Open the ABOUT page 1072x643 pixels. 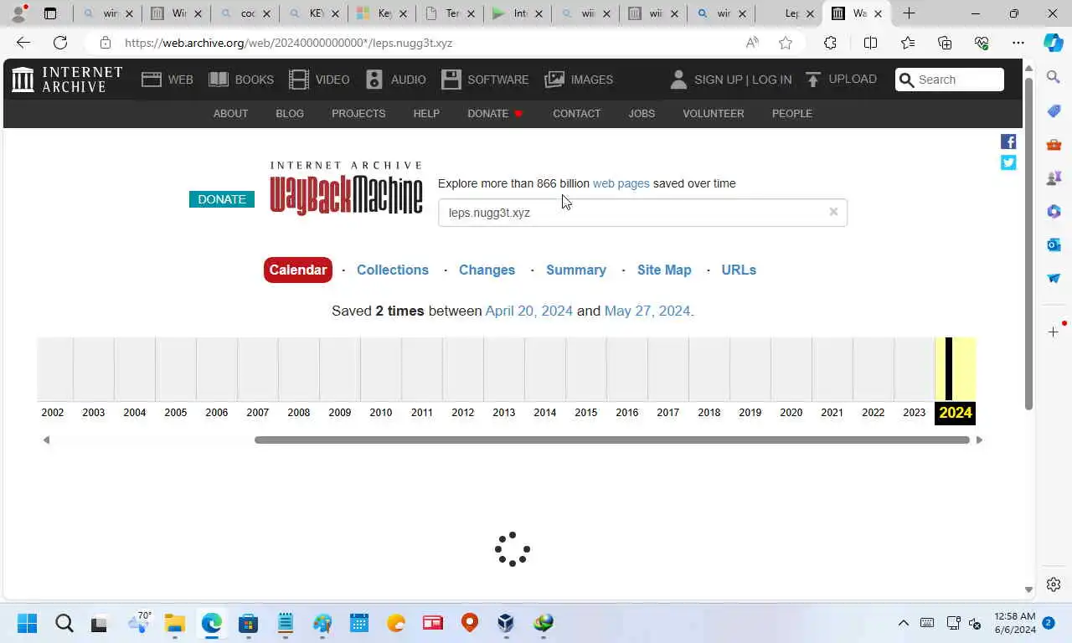click(230, 113)
